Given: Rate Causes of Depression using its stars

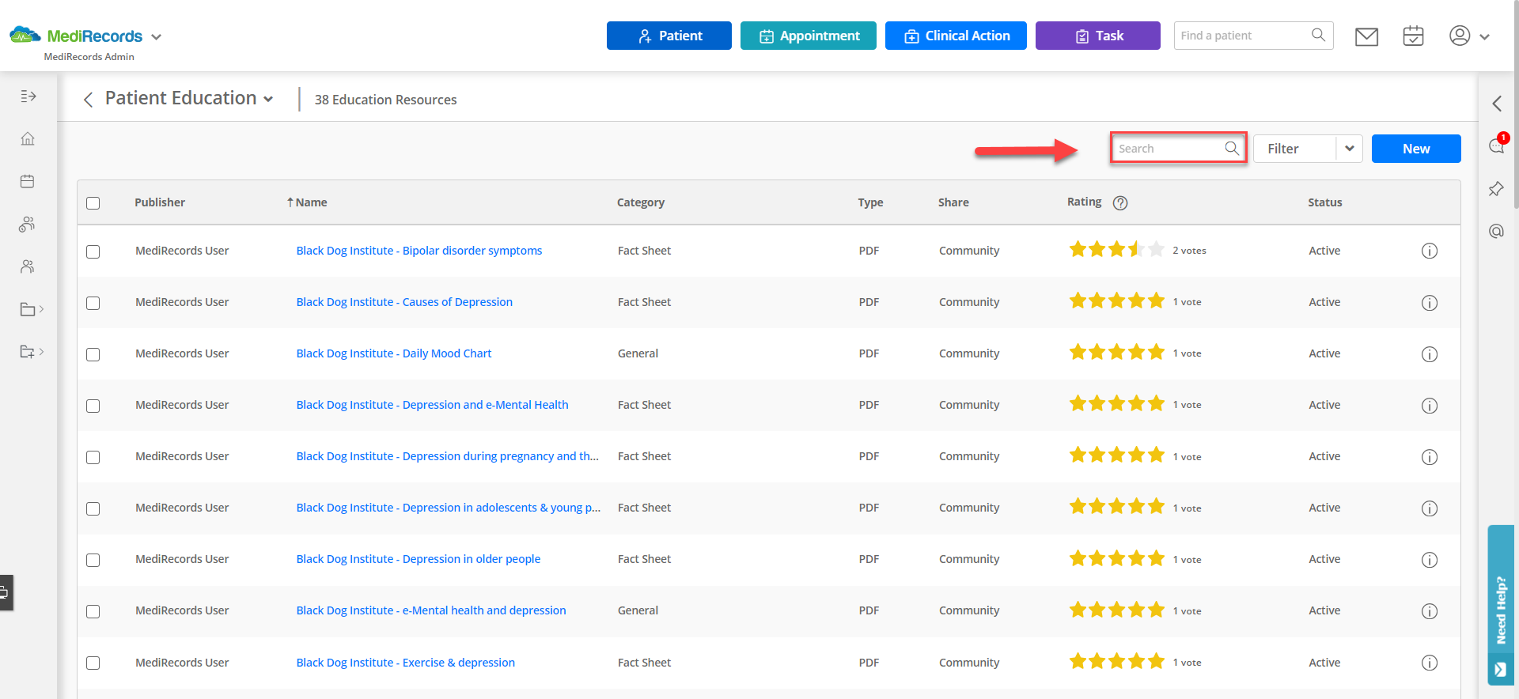Looking at the screenshot, I should click(x=1116, y=301).
